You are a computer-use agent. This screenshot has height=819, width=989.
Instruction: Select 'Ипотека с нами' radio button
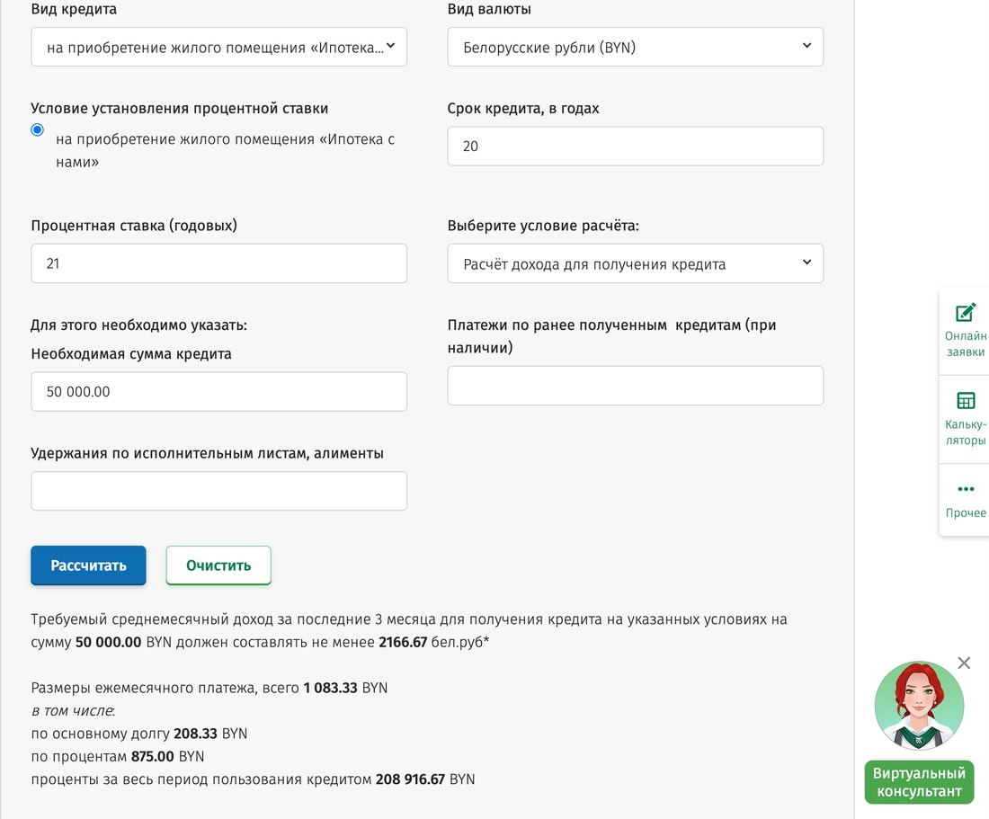(38, 130)
